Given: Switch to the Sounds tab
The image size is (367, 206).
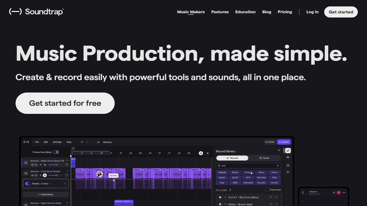Looking at the screenshot, I should pos(232,158).
